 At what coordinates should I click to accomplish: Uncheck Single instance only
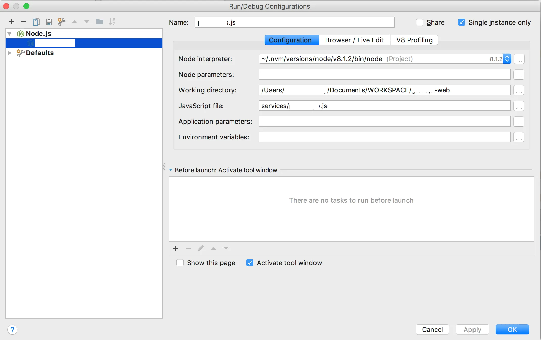point(462,22)
